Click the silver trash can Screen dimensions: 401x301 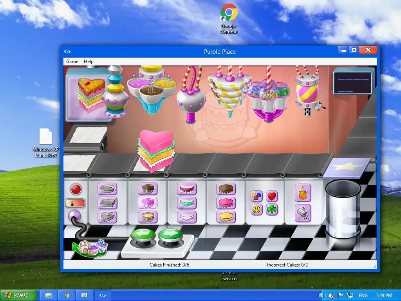343,209
